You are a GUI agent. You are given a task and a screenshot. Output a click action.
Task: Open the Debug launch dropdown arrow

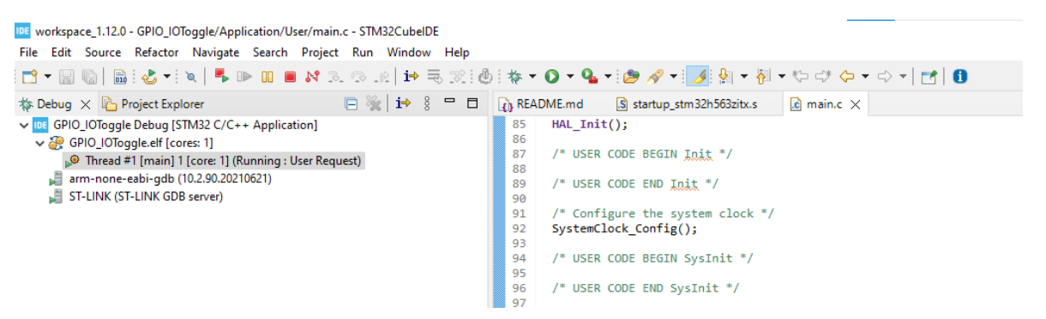tap(532, 77)
